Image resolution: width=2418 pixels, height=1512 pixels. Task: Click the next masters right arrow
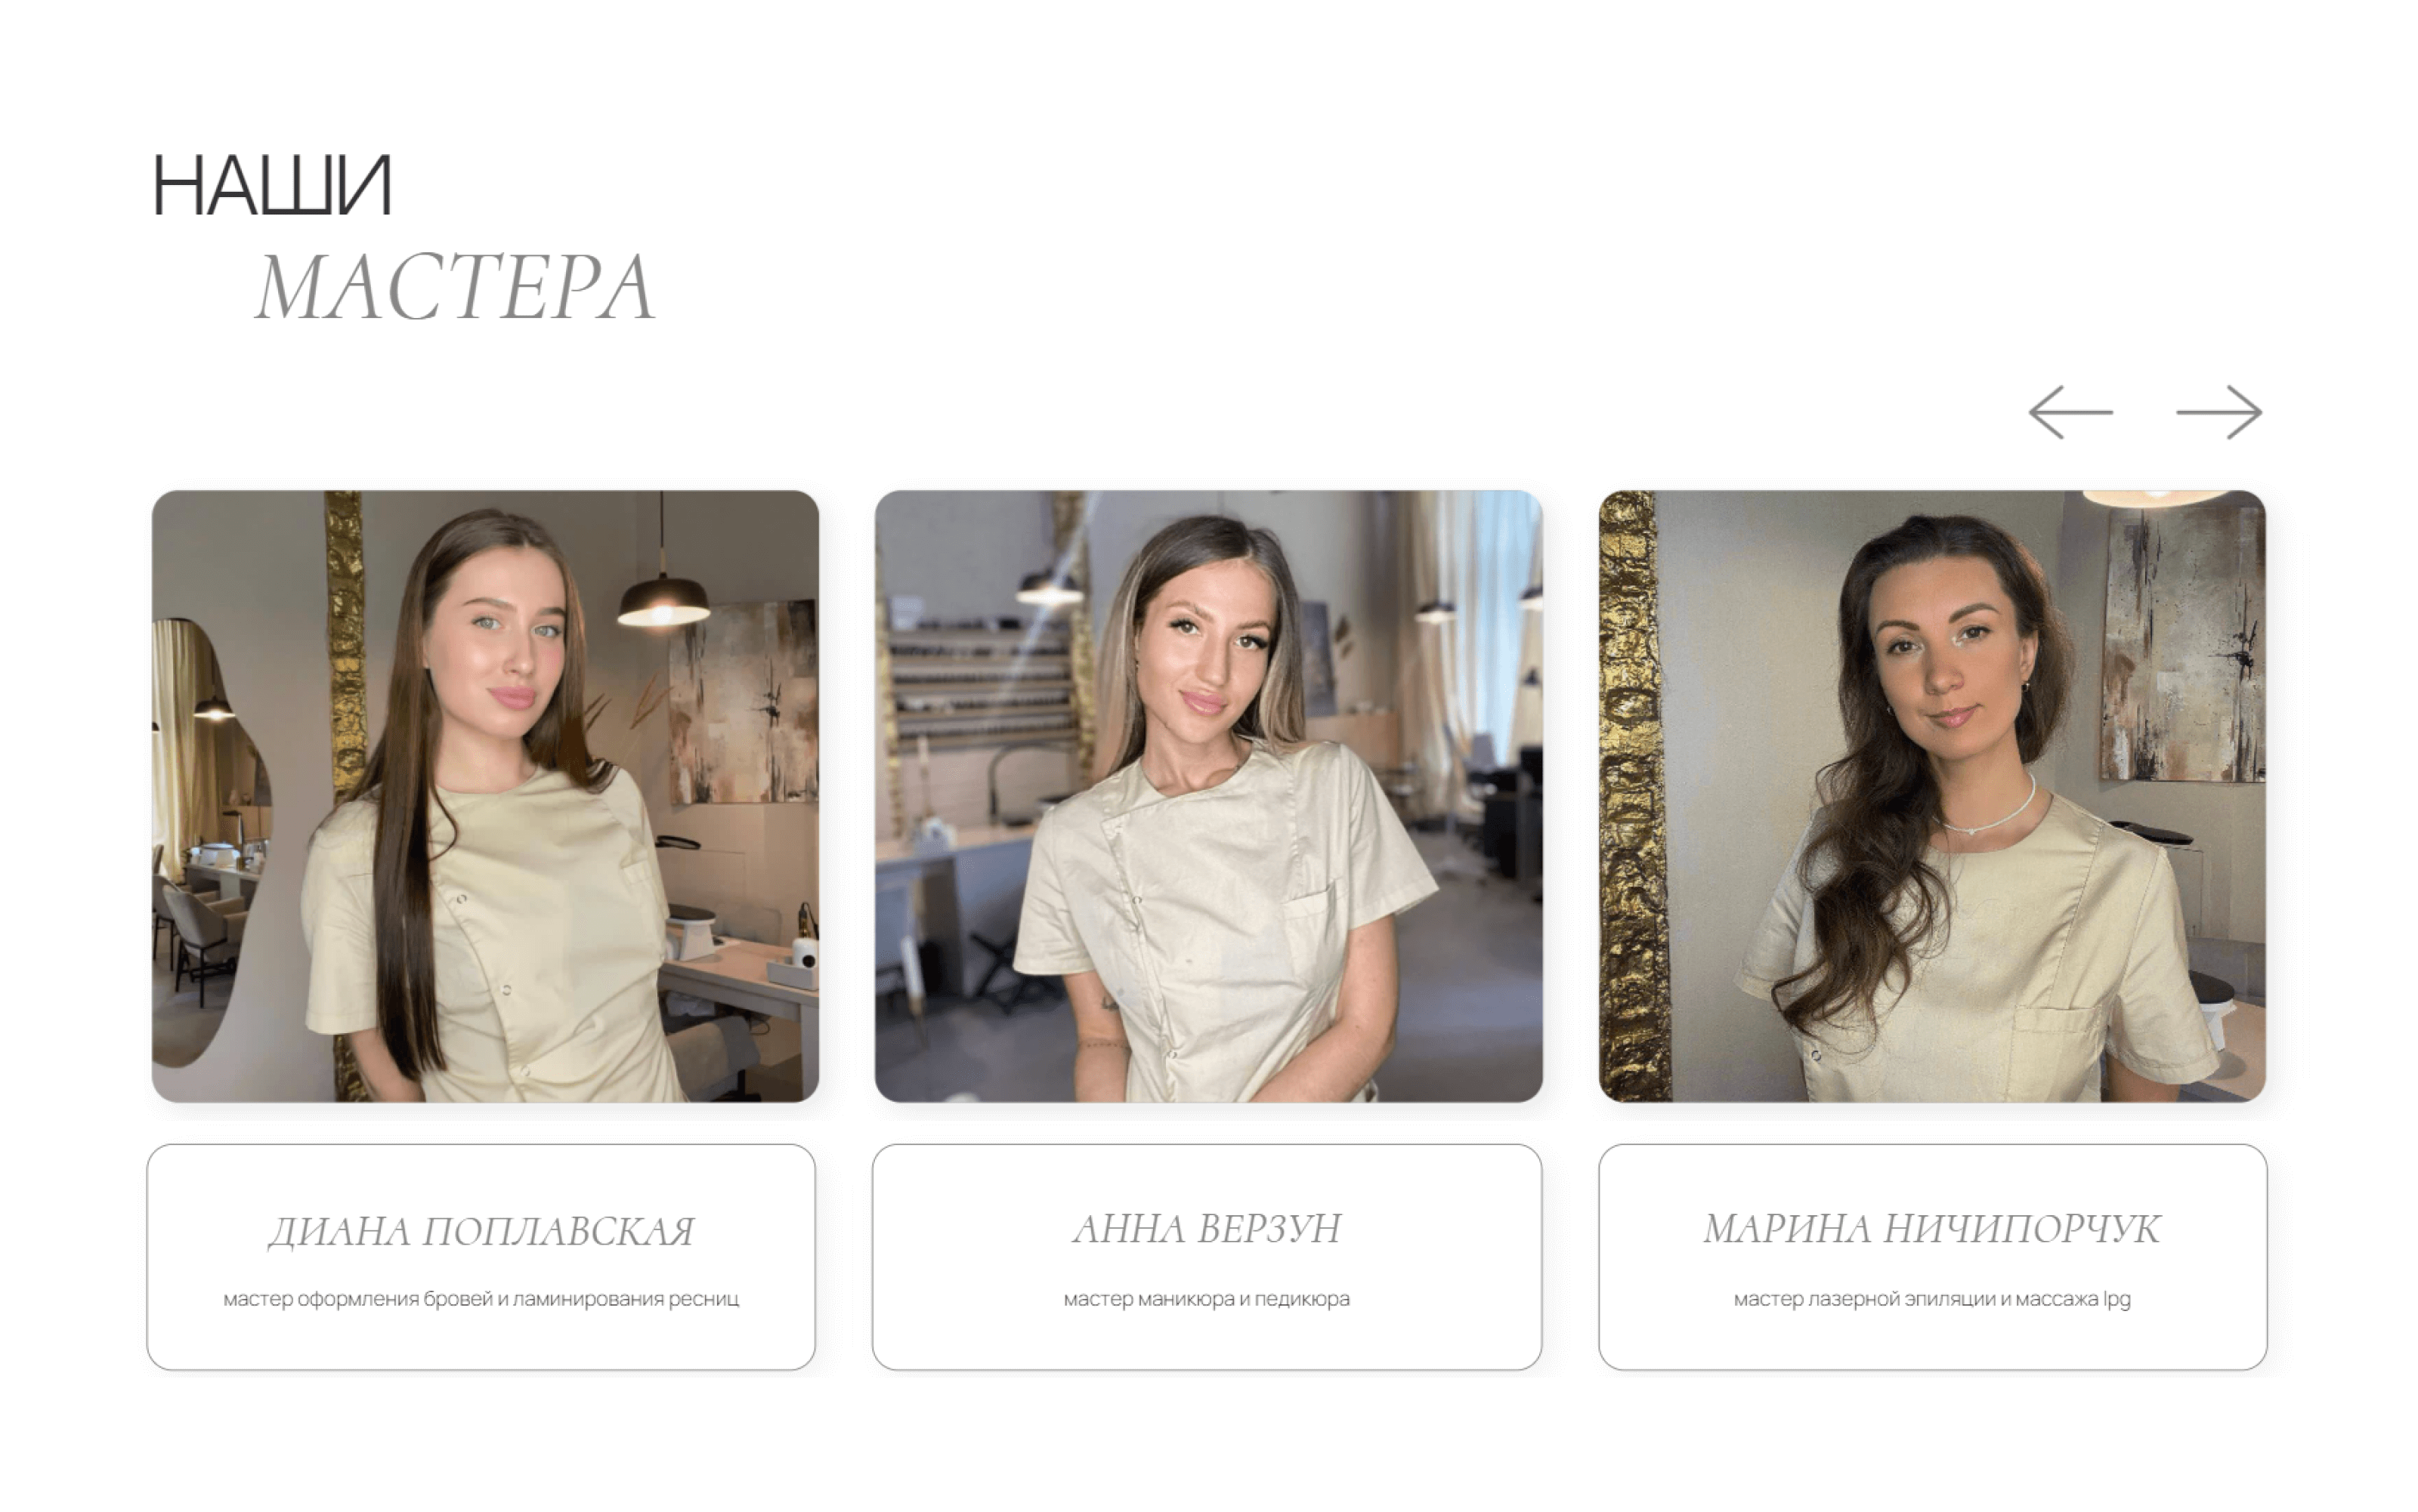click(x=2219, y=412)
